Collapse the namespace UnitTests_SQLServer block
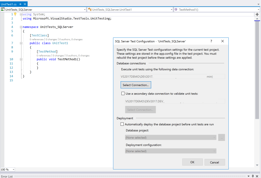 point(21,27)
